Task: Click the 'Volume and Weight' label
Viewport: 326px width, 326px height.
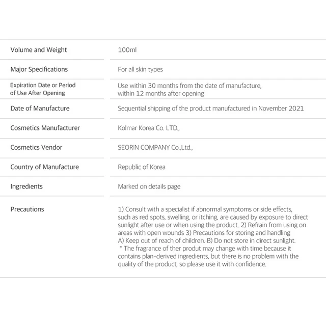Action: pos(39,50)
